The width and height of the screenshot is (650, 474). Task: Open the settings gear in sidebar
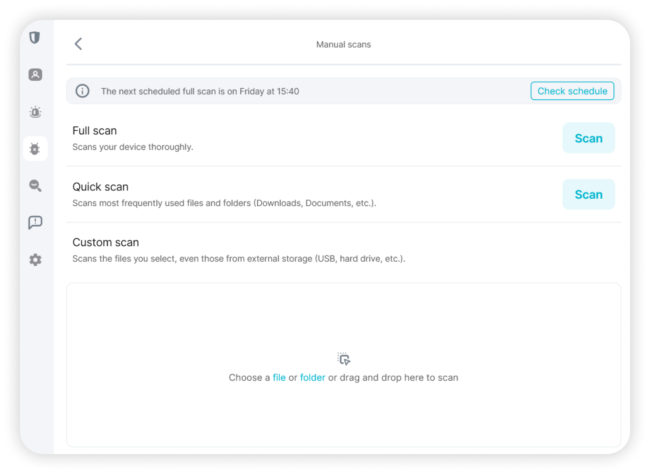tap(35, 260)
